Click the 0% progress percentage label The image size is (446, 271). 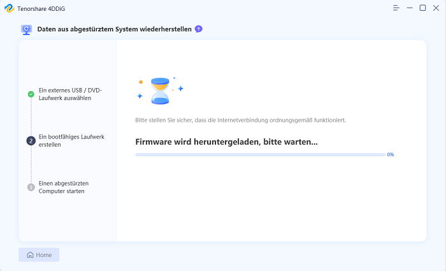(391, 155)
